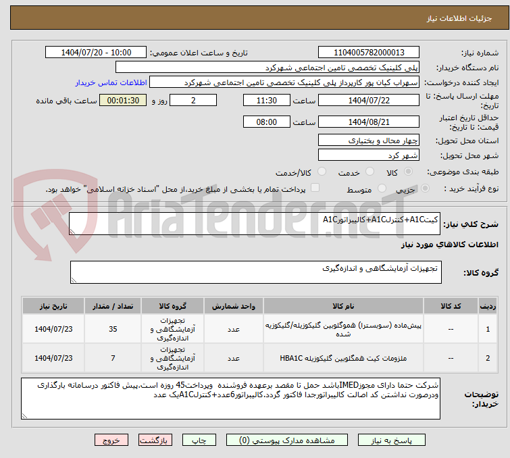Select the کالا/خدمت radio button
This screenshot has height=458, width=510.
322,172
